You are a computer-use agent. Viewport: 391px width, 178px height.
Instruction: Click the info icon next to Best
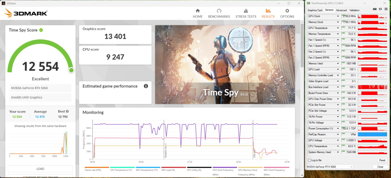67,111
